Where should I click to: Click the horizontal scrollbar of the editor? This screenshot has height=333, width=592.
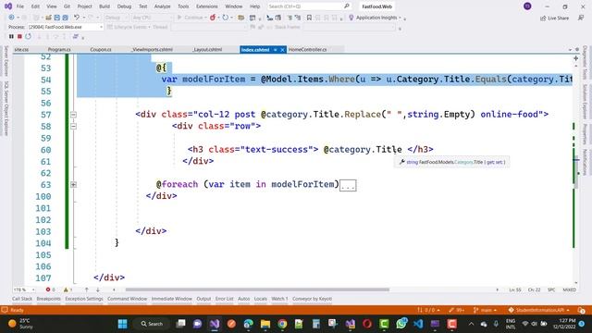click(x=257, y=290)
